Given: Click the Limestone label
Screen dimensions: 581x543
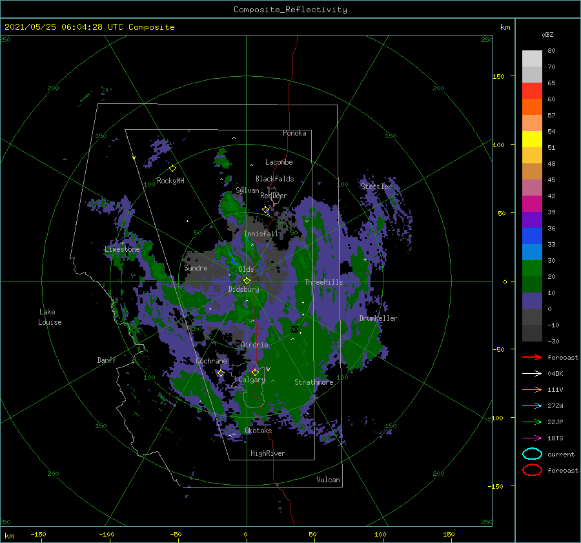Looking at the screenshot, I should tap(122, 249).
